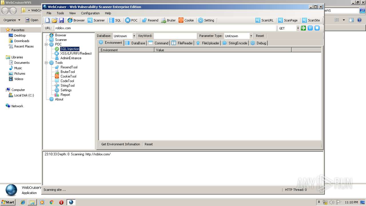Click Get Environment Infomation button
Screen dimensions: 366x206
[121, 144]
